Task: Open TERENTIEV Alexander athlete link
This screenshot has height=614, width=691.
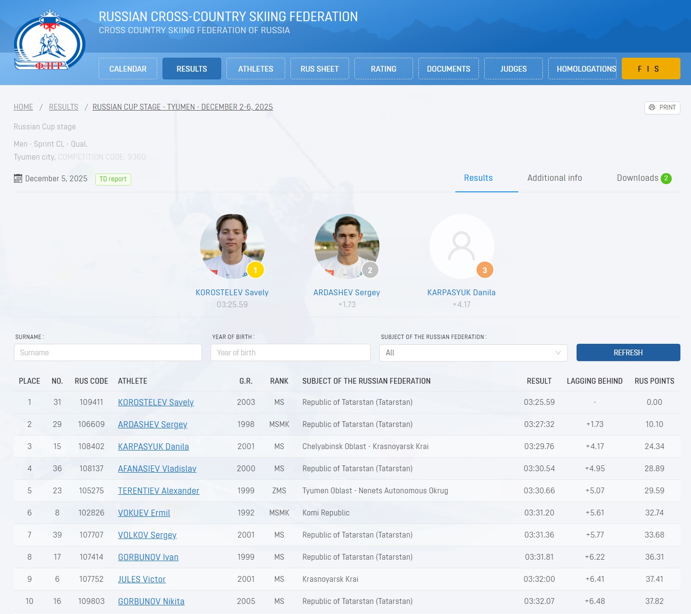Action: (x=159, y=491)
